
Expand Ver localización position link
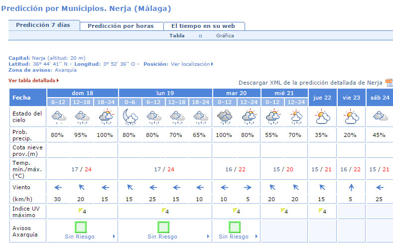point(192,64)
